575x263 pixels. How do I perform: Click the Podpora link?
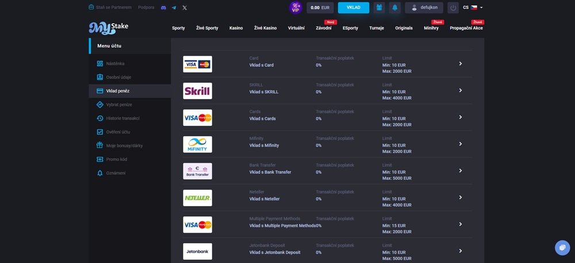click(x=146, y=7)
